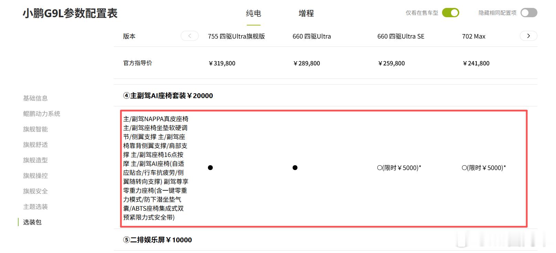Screen dimensions: 556x253
Task: Click the NAPPA真皮座椅 package description text
Action: [x=156, y=168]
